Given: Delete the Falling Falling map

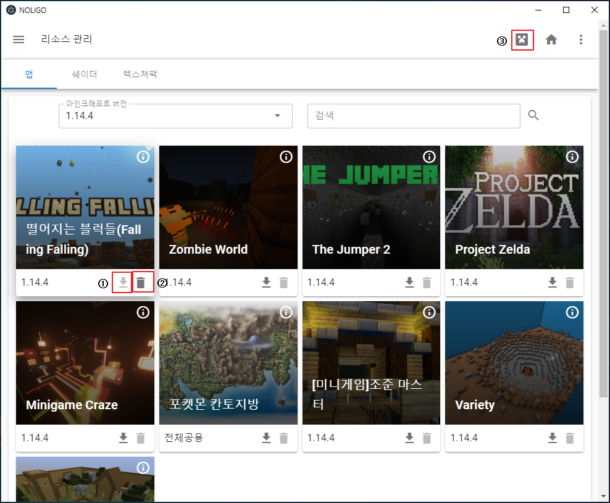Looking at the screenshot, I should pyautogui.click(x=141, y=282).
